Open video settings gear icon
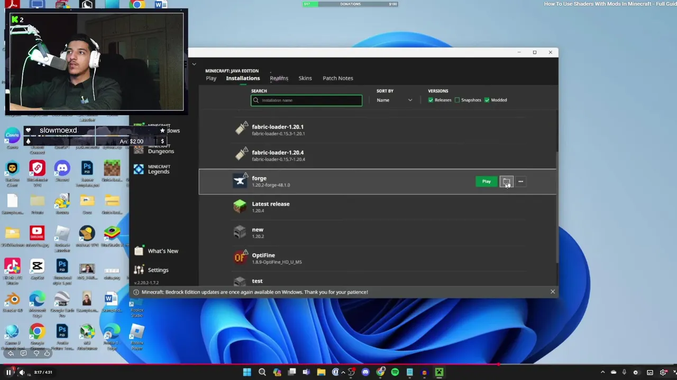Image resolution: width=677 pixels, height=380 pixels. pyautogui.click(x=663, y=372)
